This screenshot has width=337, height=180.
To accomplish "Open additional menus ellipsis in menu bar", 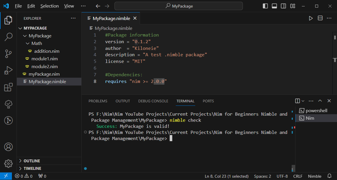I will [83, 6].
